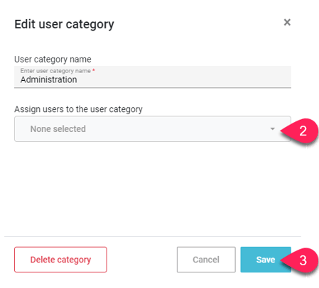Click the red required asterisk marker
This screenshot has width=319, height=288.
[94, 70]
